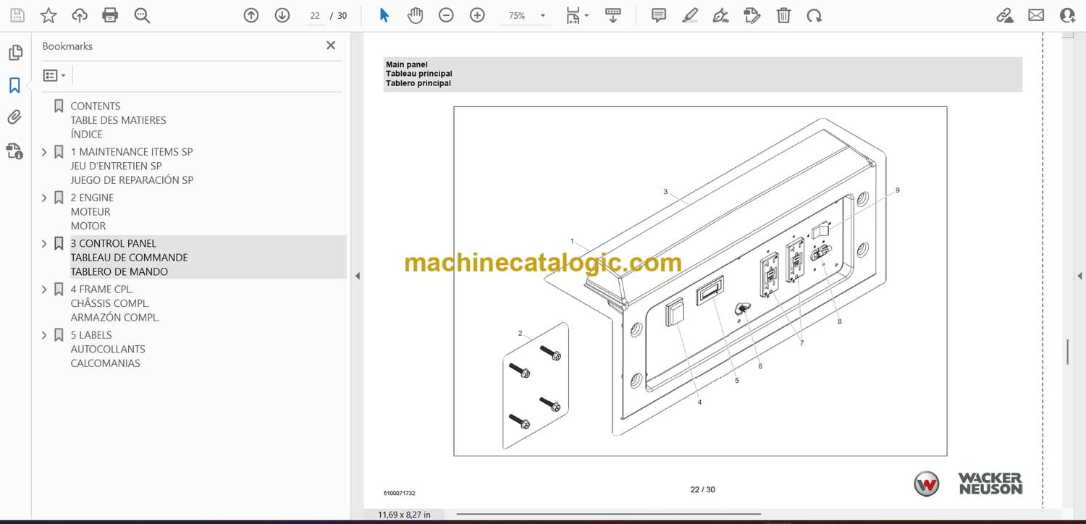Open the account profile icon
This screenshot has width=1086, height=524.
tap(1067, 15)
